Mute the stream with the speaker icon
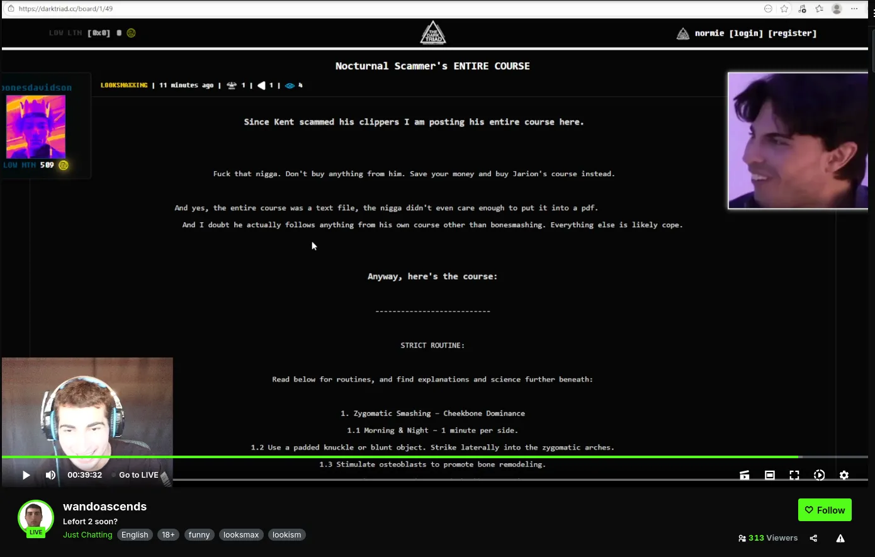Image resolution: width=875 pixels, height=557 pixels. 50,475
